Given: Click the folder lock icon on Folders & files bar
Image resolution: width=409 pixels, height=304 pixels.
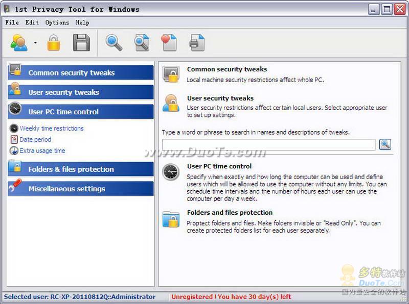Looking at the screenshot, I should tap(15, 166).
